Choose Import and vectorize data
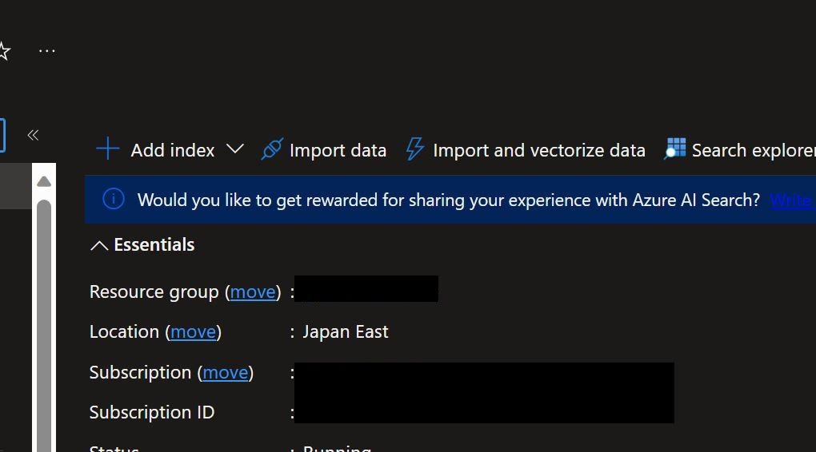Viewport: 816px width, 452px height. pos(539,150)
